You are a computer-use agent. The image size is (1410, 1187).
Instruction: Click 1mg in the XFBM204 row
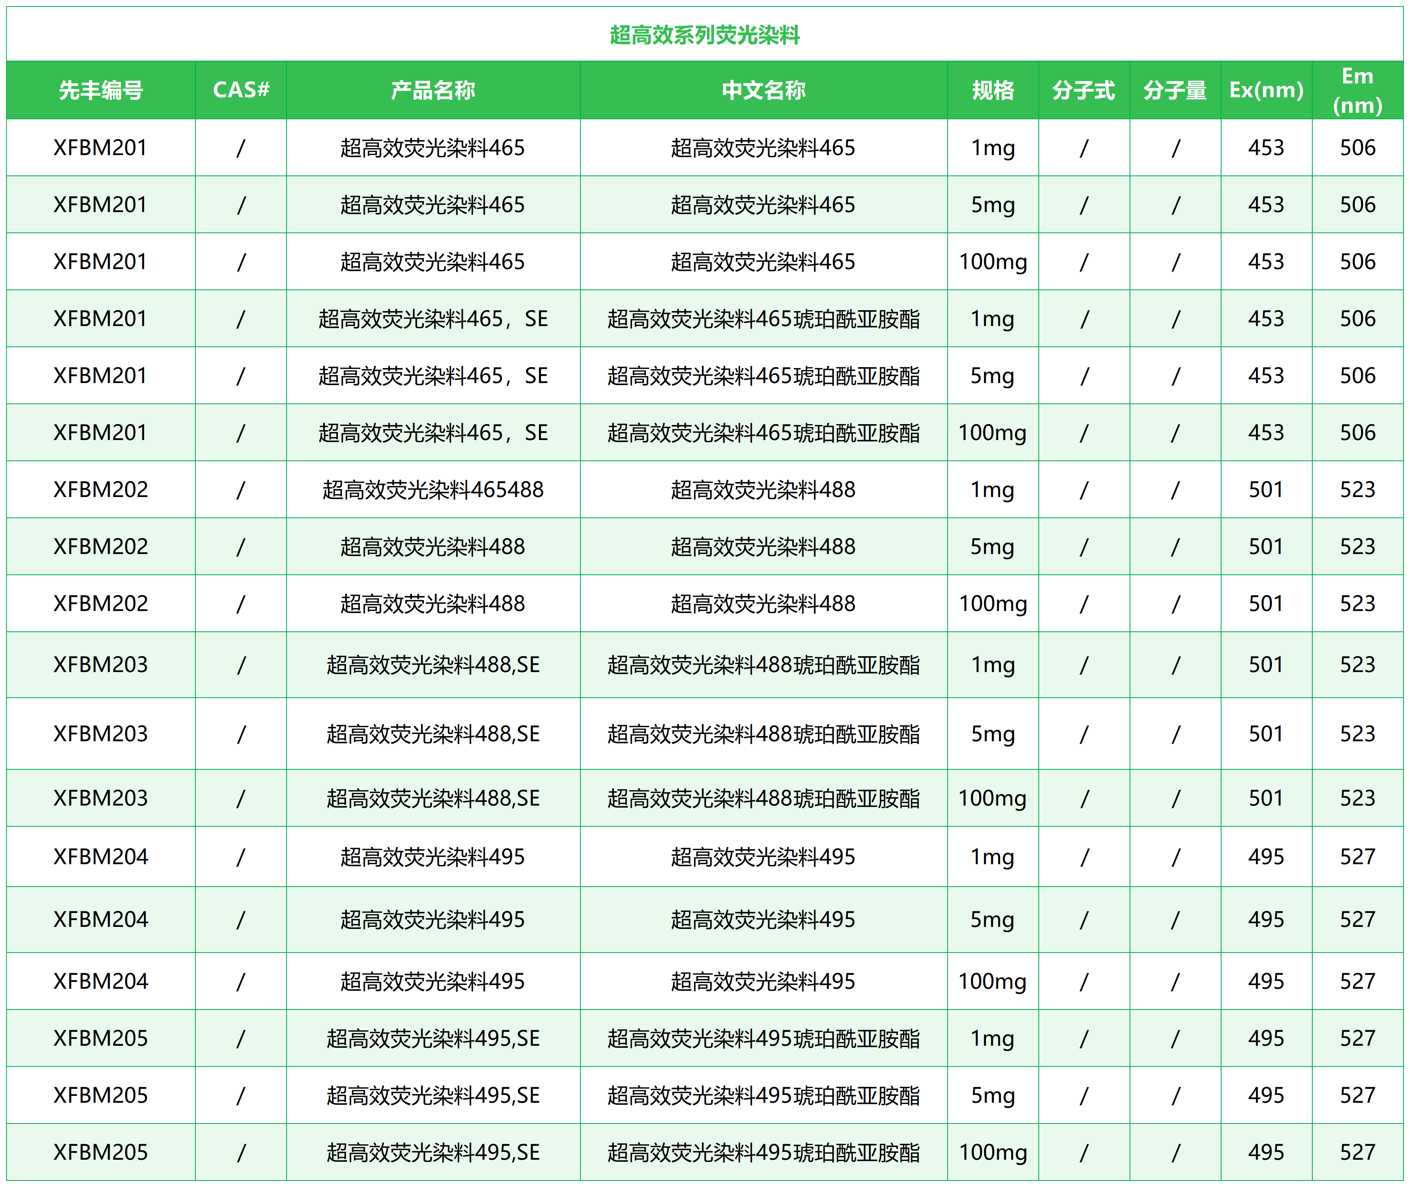point(992,856)
